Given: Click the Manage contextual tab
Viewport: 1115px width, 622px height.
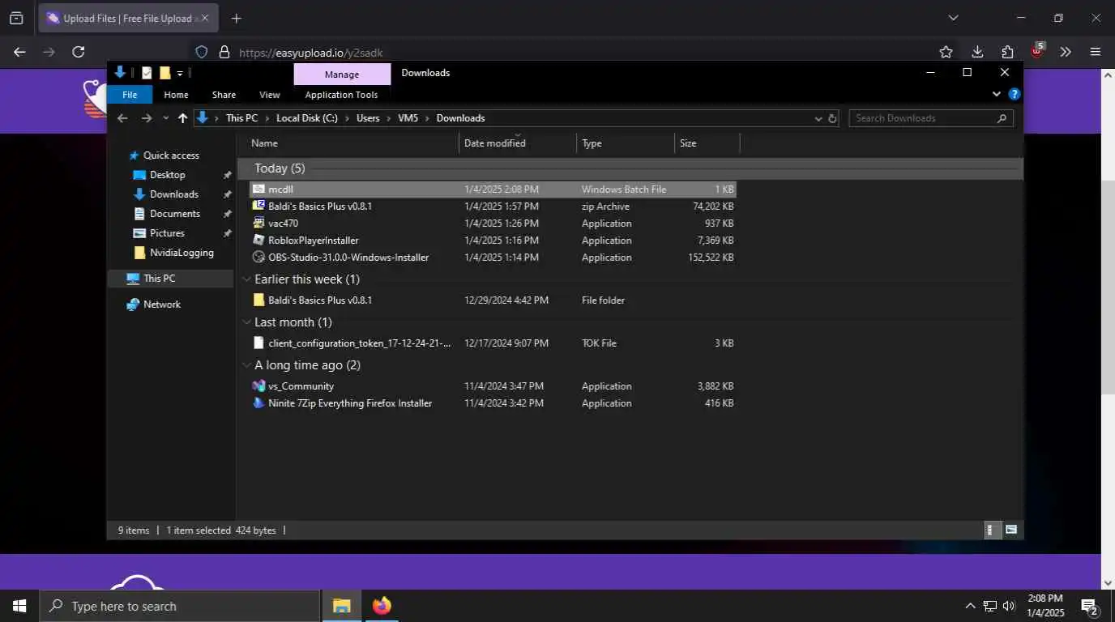Looking at the screenshot, I should coord(342,74).
